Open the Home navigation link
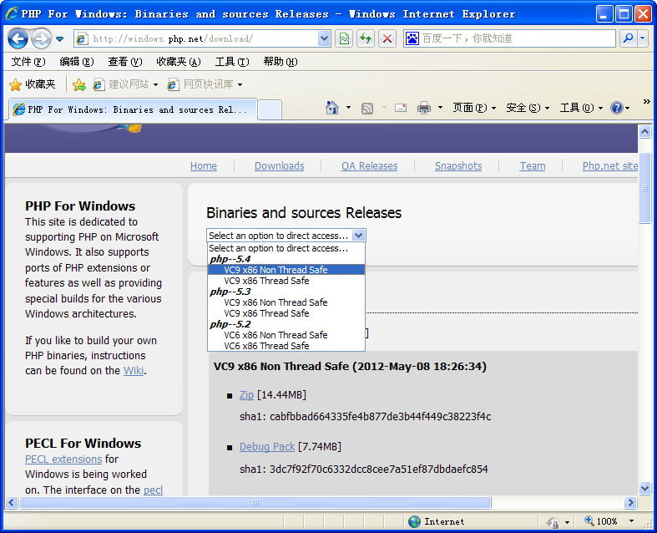Image resolution: width=657 pixels, height=533 pixels. 203,166
